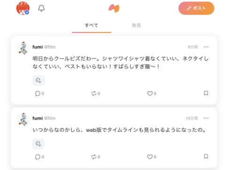The height and width of the screenshot is (170, 228).
Task: Like the クールビズ post with heart
Action: click(x=151, y=94)
